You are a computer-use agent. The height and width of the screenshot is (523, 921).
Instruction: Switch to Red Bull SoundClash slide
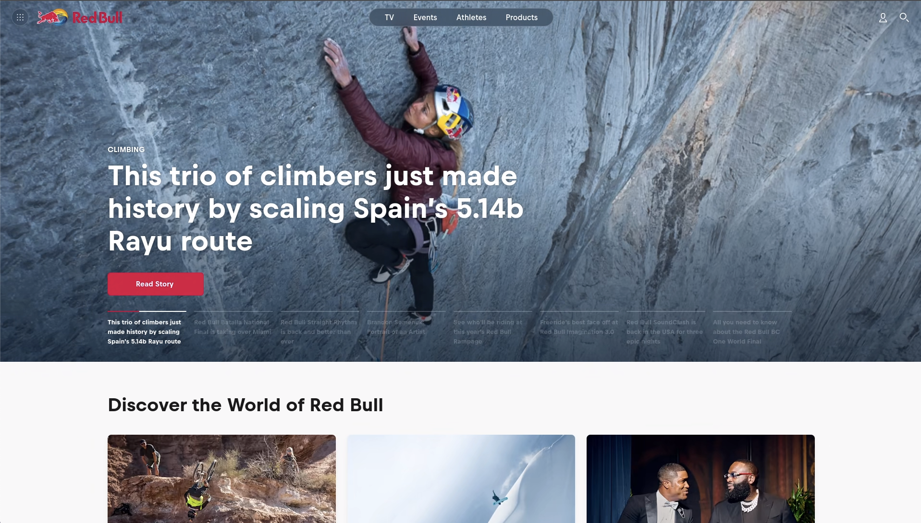pos(665,328)
